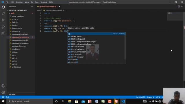Open operatoraritmatika.js in explorer
Viewport: 185px width, 104px height.
[x=20, y=34]
